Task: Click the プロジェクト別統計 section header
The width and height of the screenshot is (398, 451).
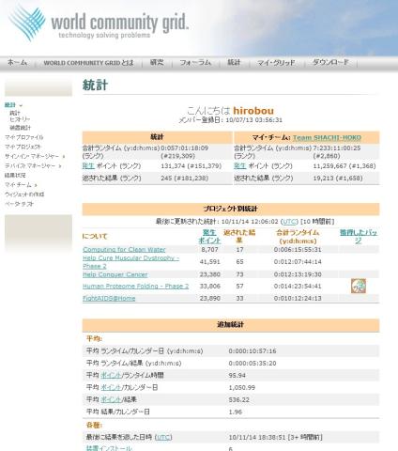Action: tap(231, 209)
